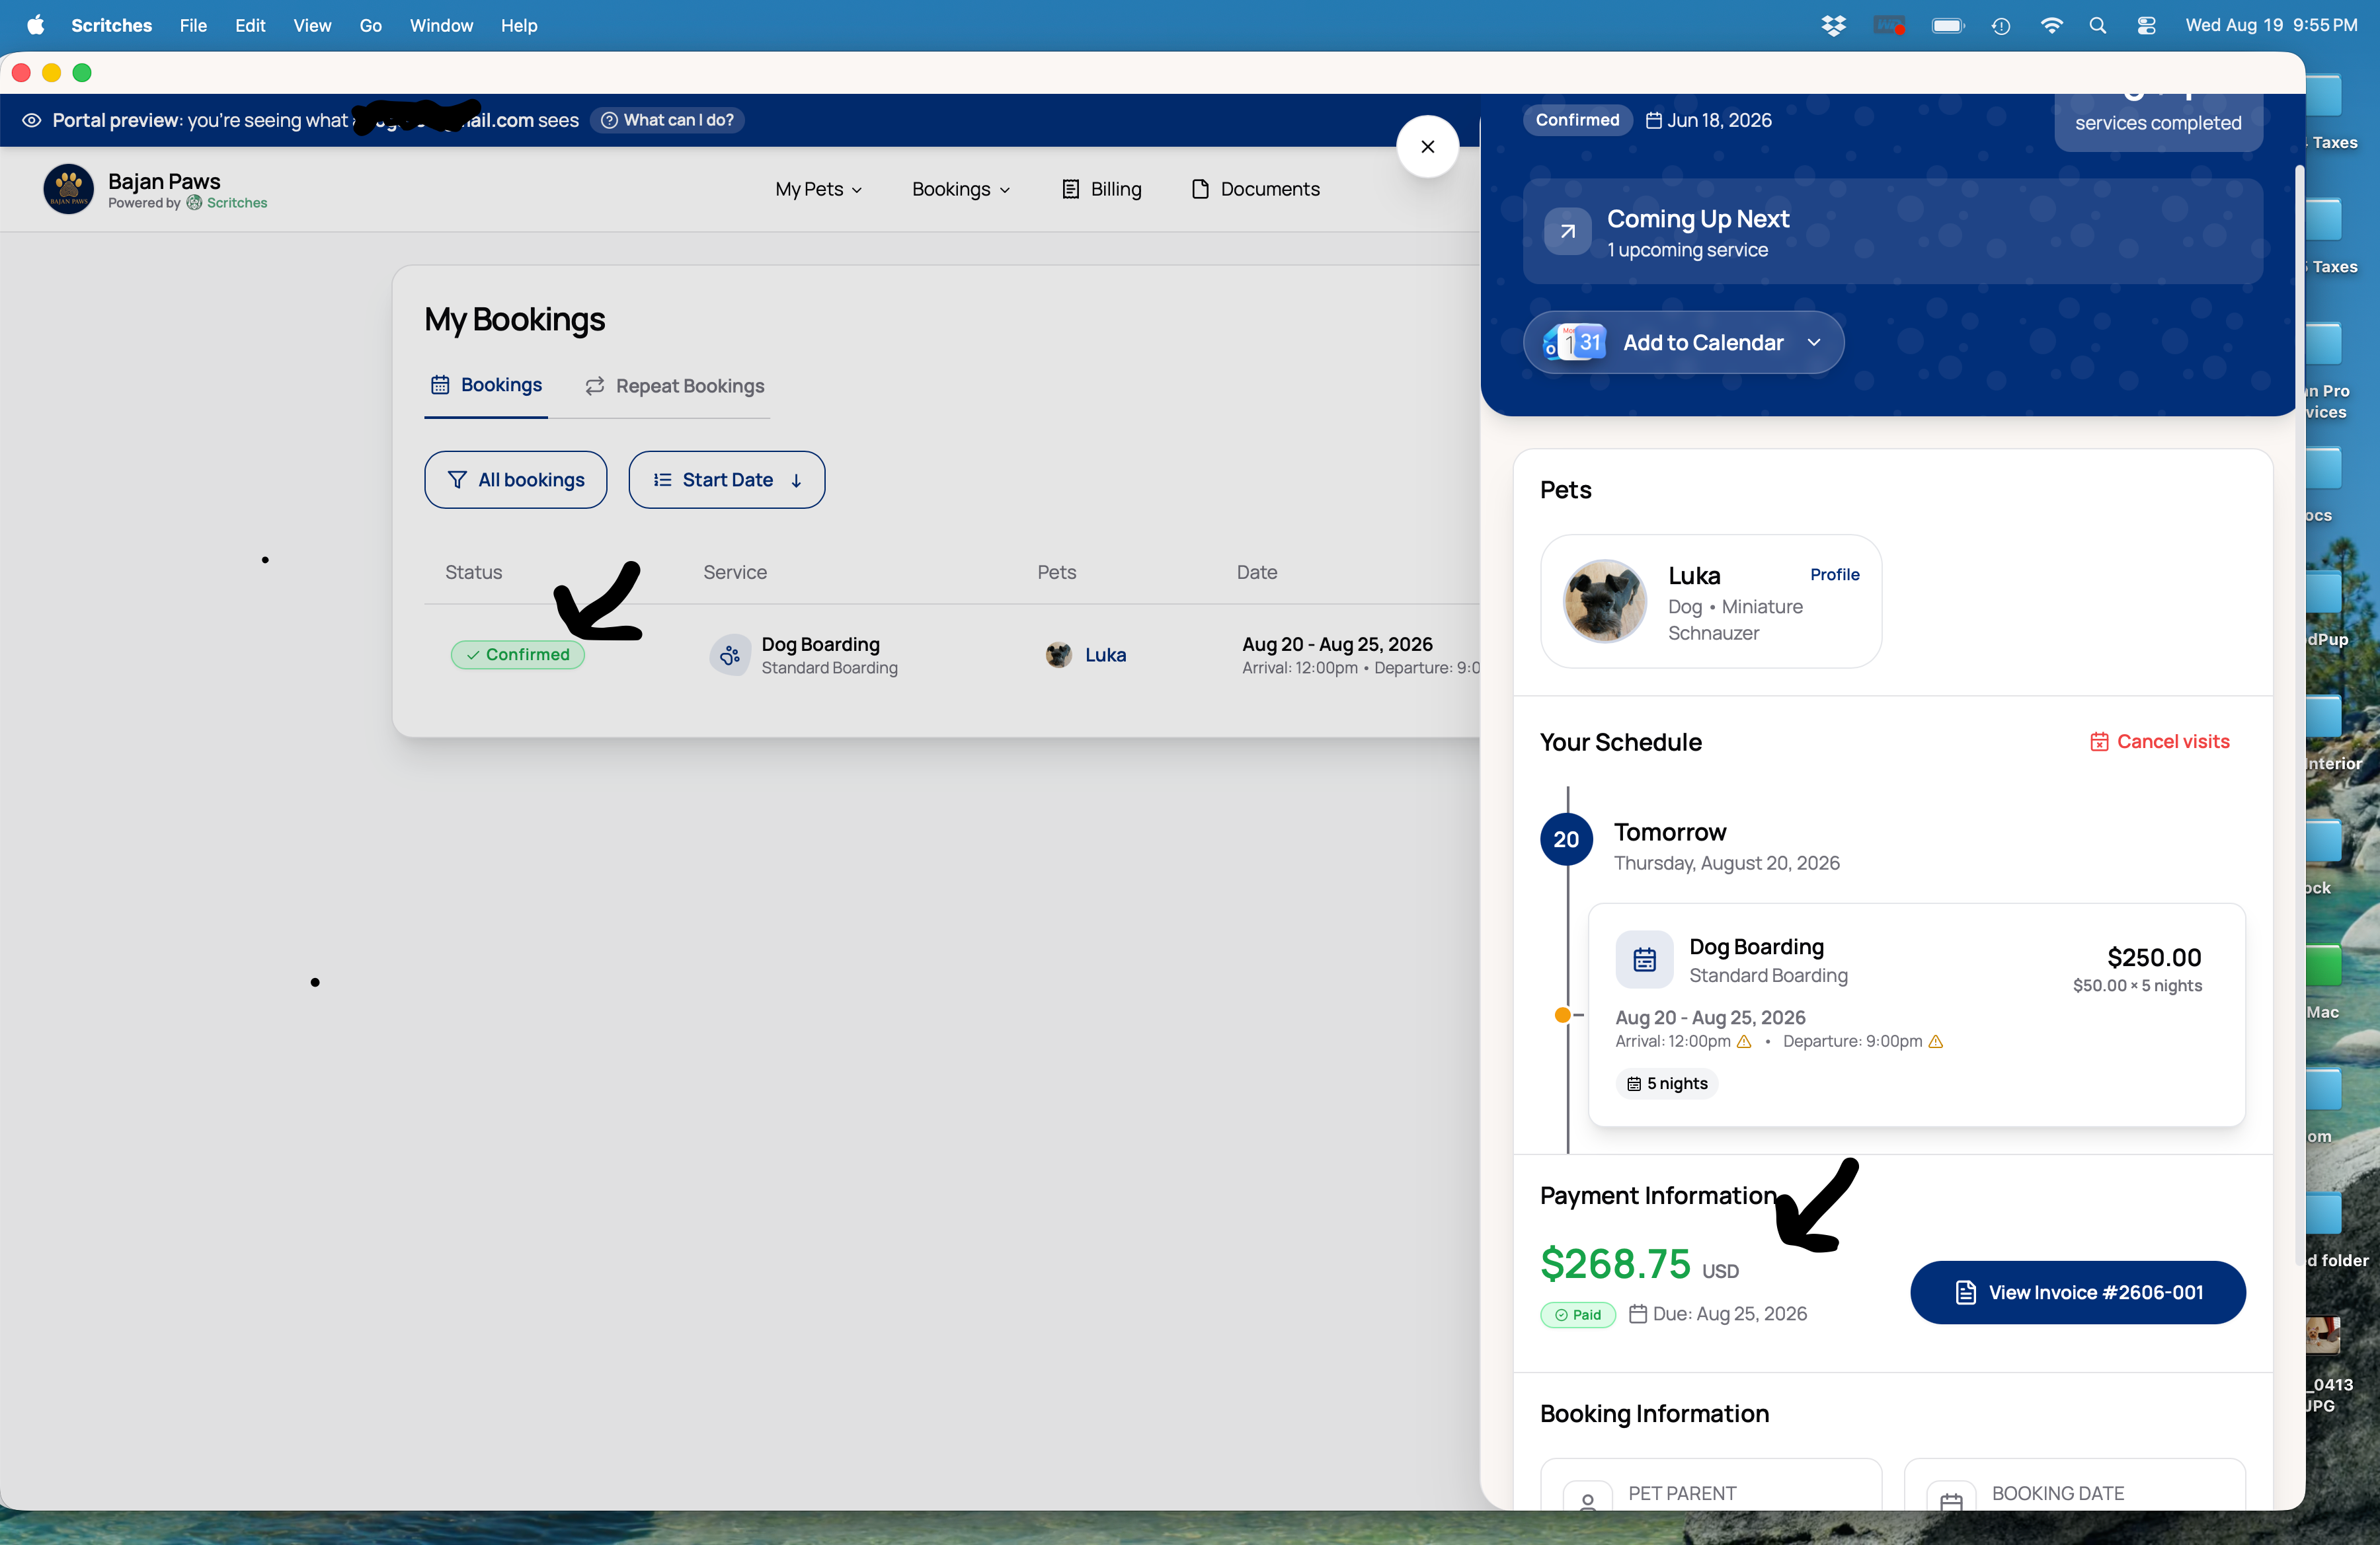Click the green Paid badge
2380x1545 pixels.
[1578, 1315]
